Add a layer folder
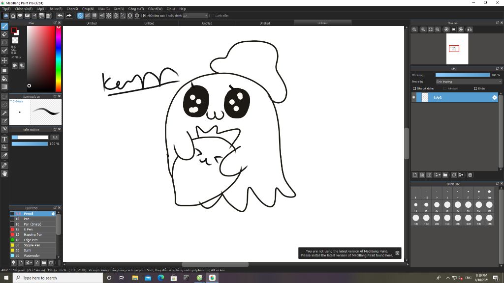Screen dimensions: 504x283 [445, 175]
